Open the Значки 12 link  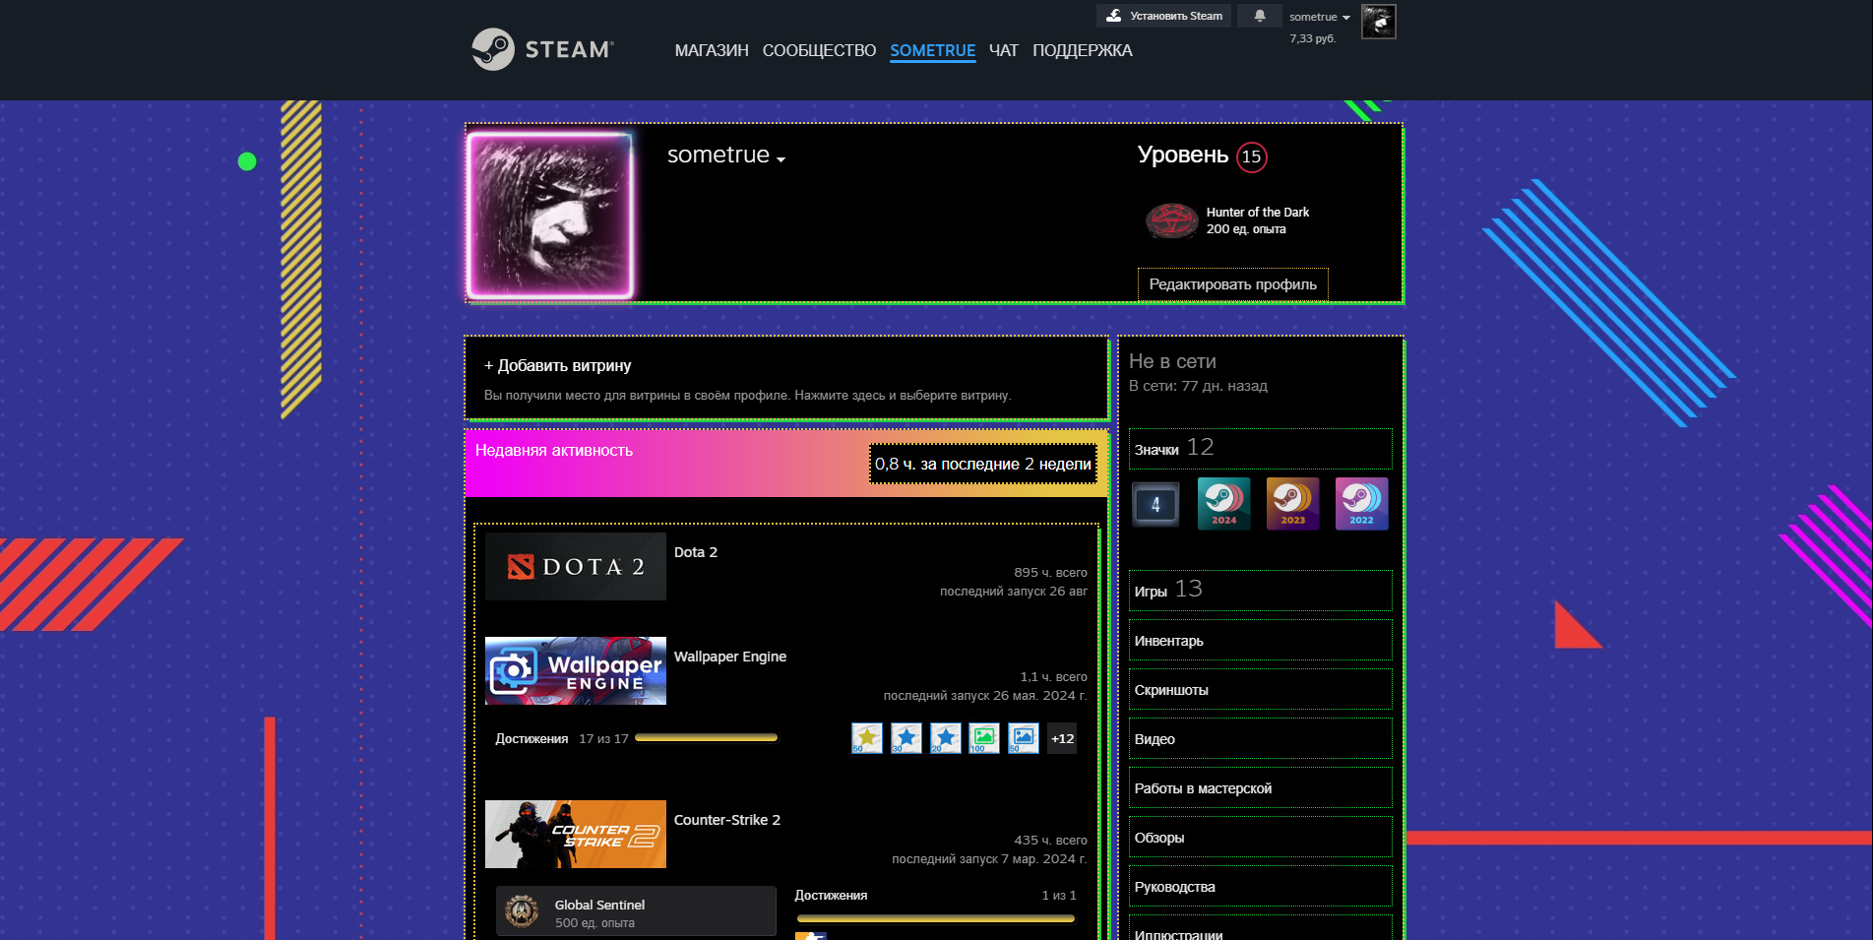[1261, 449]
